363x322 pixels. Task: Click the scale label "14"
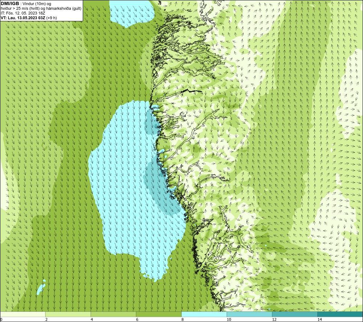pyautogui.click(x=320, y=319)
